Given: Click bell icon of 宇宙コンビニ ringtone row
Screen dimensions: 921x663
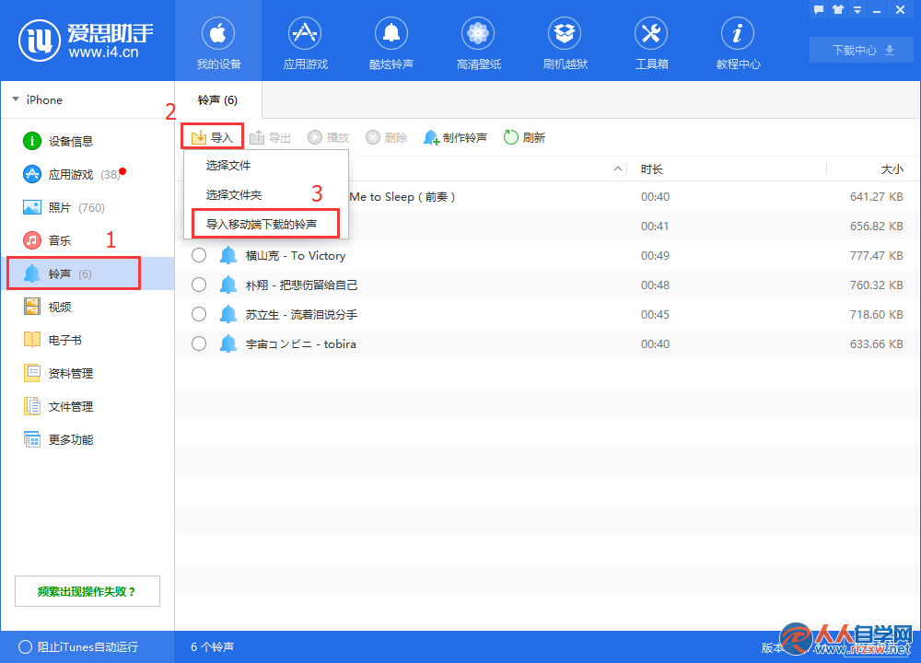Looking at the screenshot, I should pyautogui.click(x=227, y=343).
